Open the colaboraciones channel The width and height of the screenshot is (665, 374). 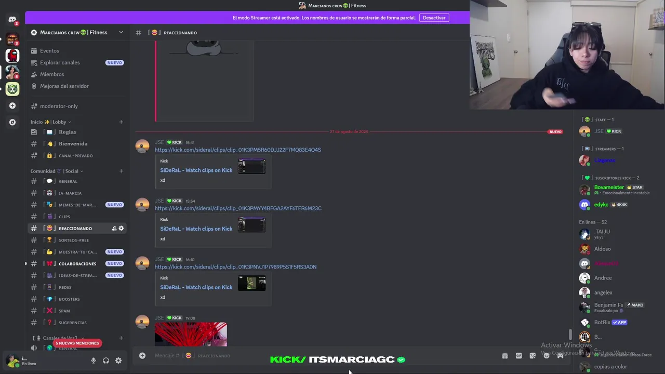tap(77, 263)
